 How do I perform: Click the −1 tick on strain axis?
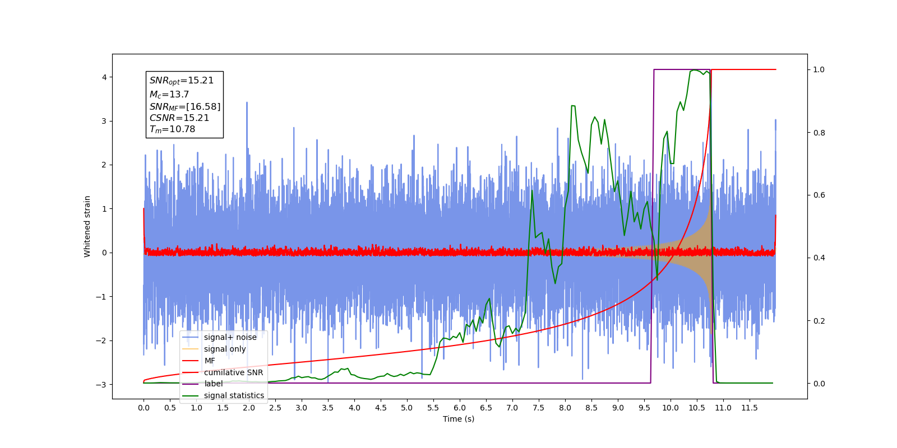[x=101, y=297]
